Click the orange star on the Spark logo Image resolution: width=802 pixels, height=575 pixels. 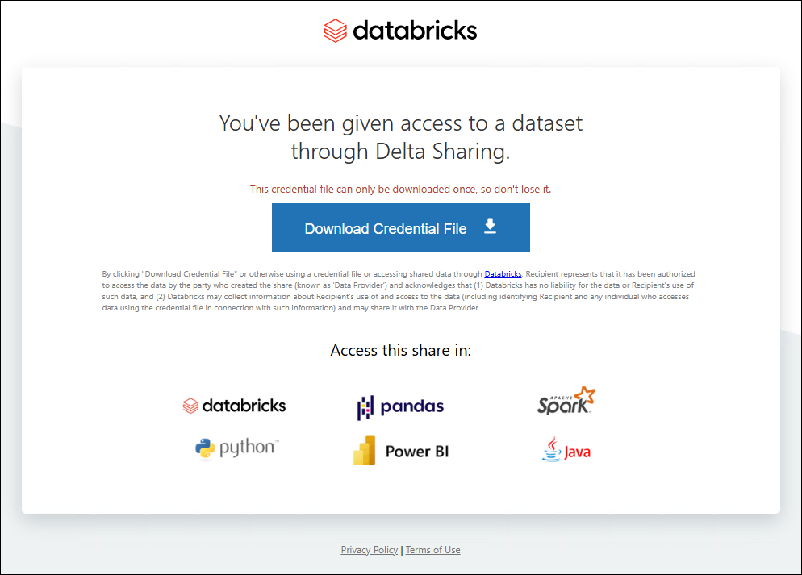(x=585, y=396)
